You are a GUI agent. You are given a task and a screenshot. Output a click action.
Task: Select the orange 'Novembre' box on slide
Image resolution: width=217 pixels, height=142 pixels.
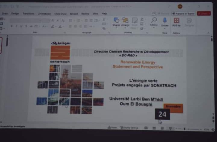[174, 108]
